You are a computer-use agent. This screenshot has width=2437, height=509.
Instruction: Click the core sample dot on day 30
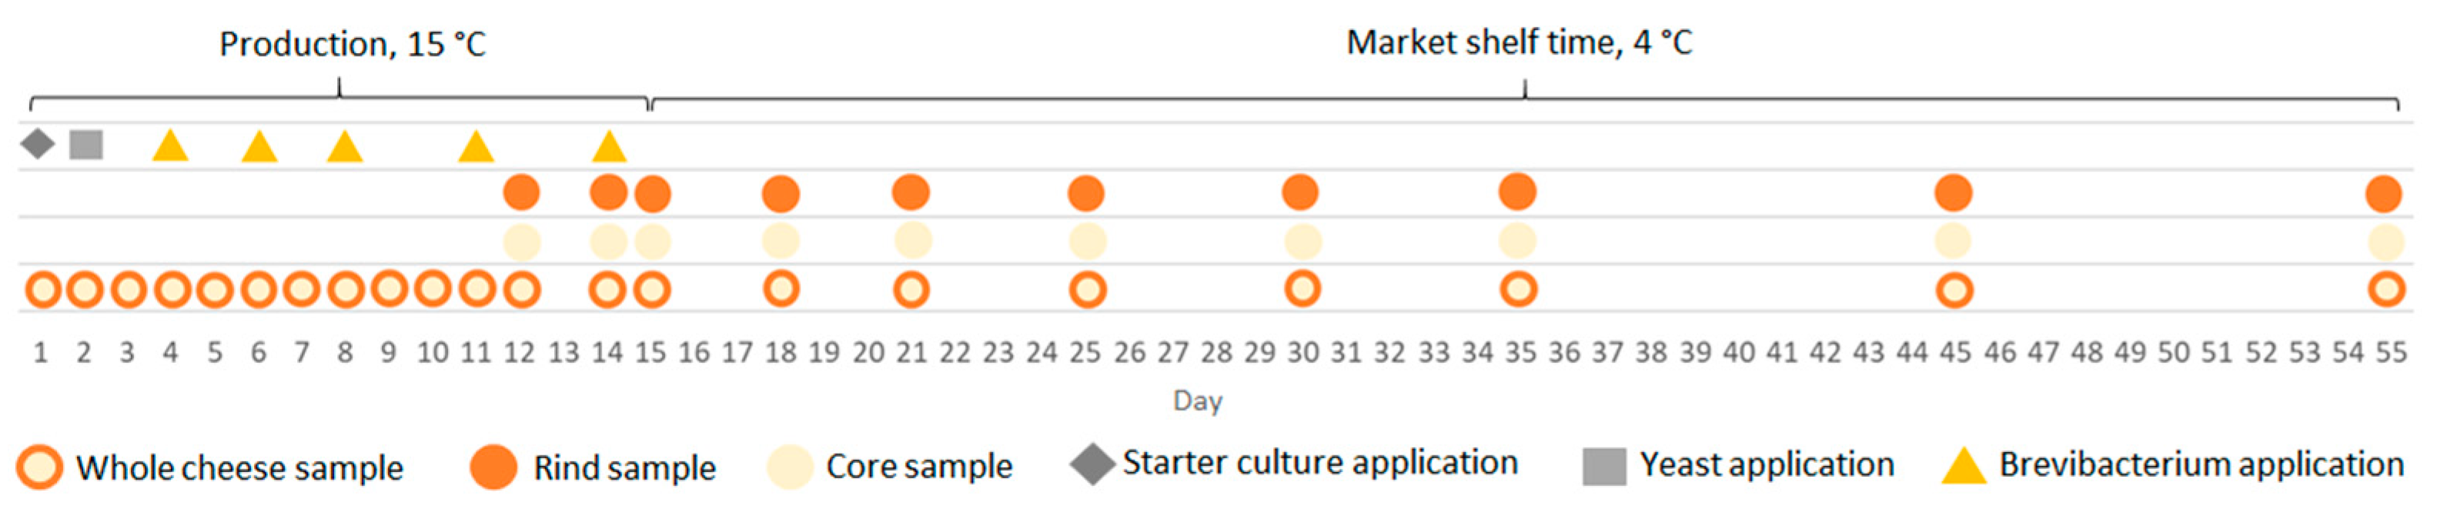tap(1302, 241)
